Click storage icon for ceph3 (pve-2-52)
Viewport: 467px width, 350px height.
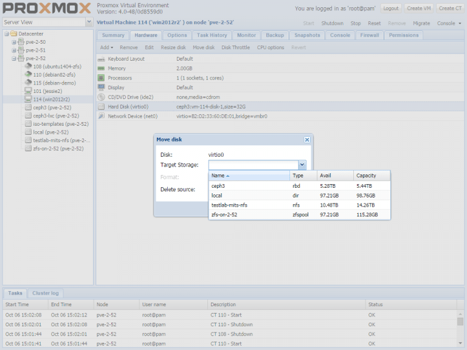click(29, 108)
